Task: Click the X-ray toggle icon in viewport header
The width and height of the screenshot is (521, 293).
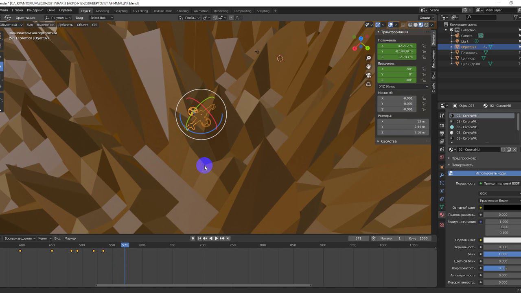Action: pyautogui.click(x=403, y=25)
